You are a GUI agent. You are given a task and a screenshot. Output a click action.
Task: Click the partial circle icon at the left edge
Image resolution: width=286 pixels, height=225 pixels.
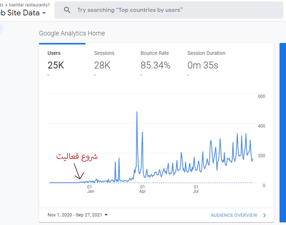pyautogui.click(x=1, y=29)
